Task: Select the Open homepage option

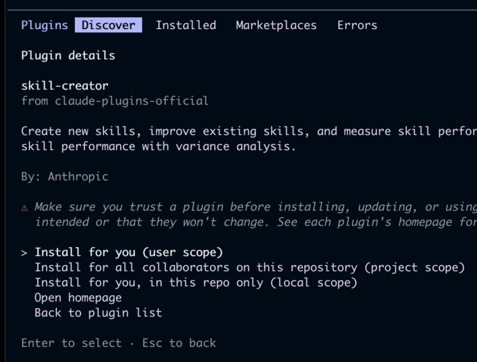Action: (x=78, y=298)
